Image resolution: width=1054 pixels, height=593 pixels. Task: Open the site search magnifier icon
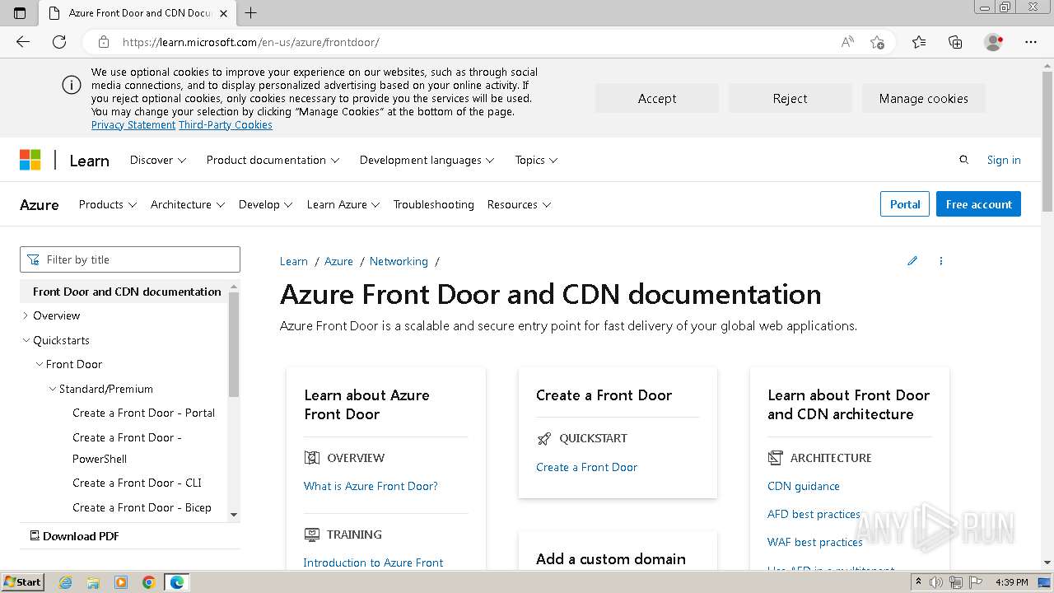tap(963, 160)
